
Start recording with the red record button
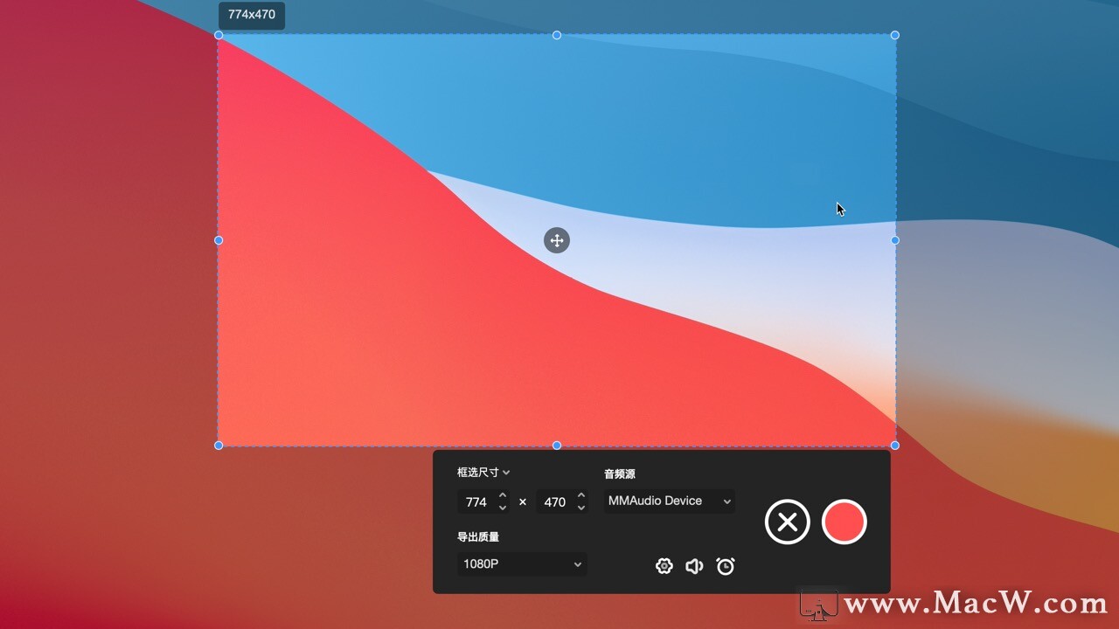844,522
